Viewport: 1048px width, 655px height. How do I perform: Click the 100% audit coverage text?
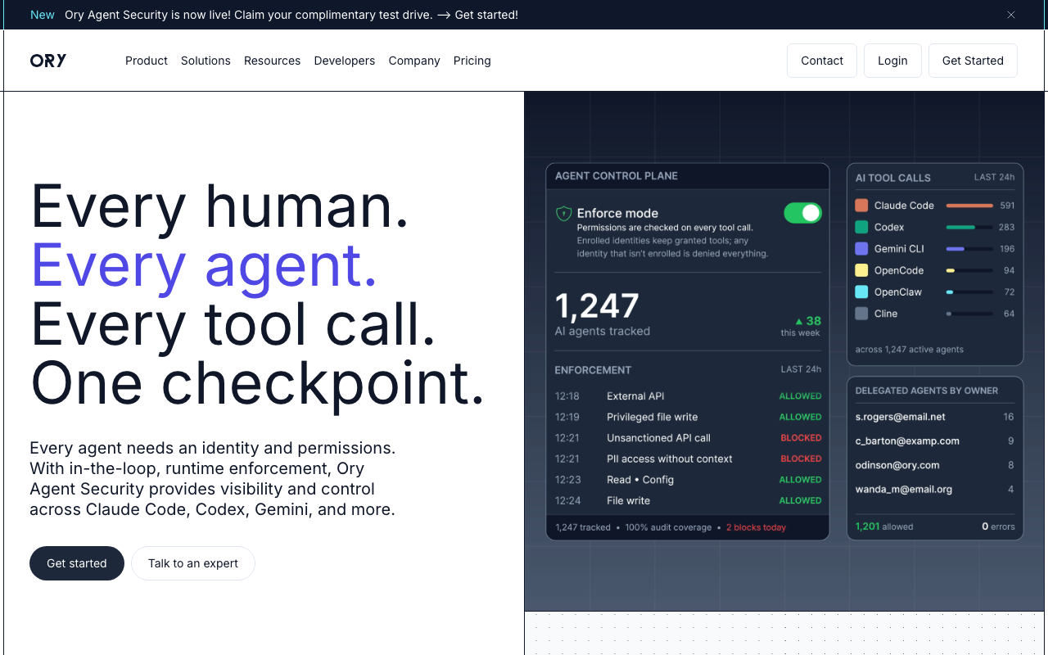coord(668,527)
